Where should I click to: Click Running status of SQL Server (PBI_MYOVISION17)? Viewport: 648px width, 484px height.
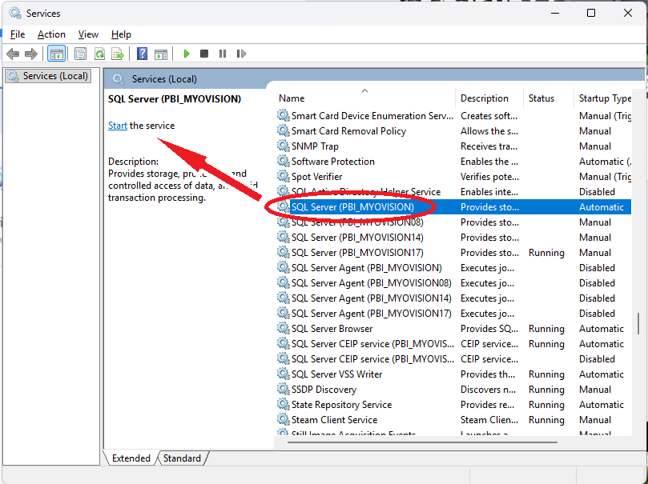546,253
